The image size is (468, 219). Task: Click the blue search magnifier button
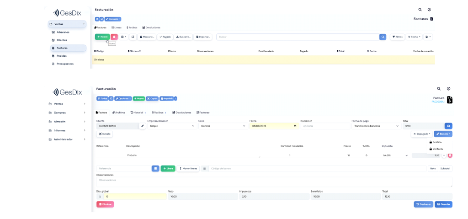point(383,37)
